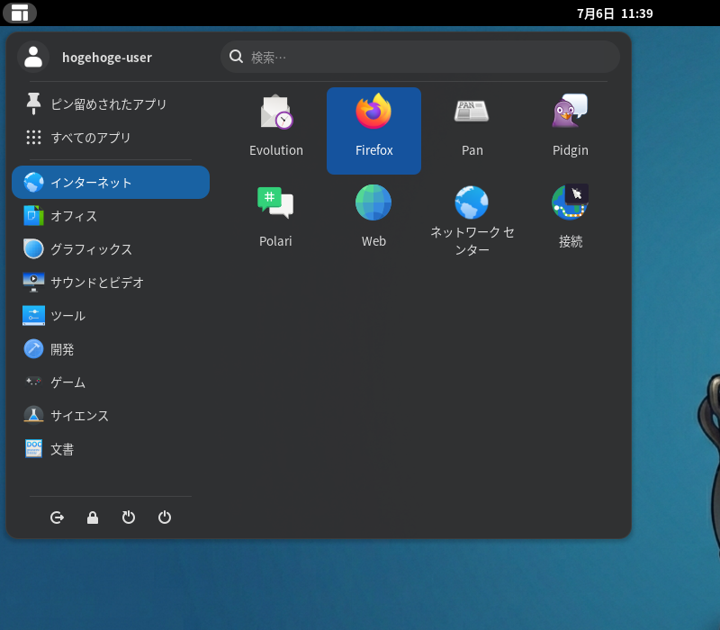Click the hogehoge-user avatar icon

[33, 57]
